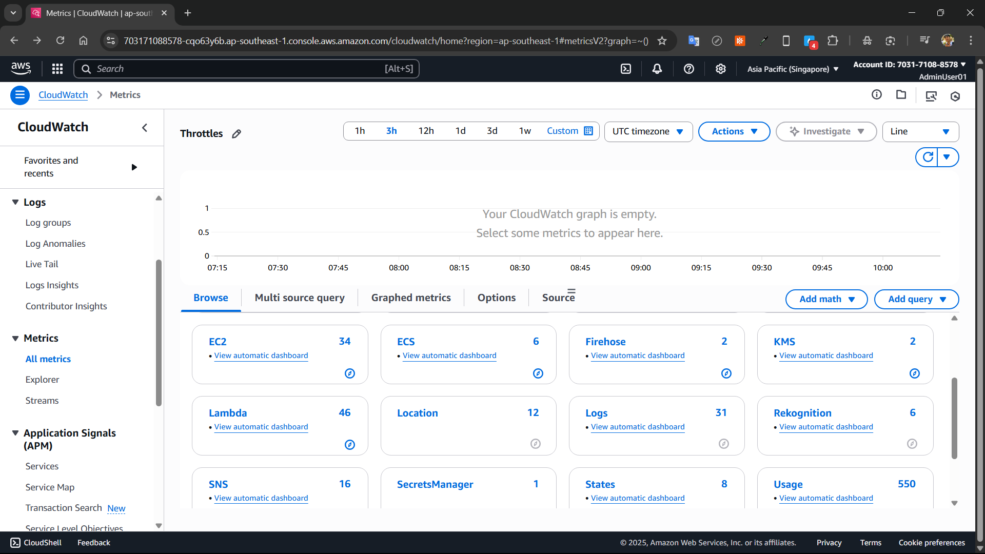Image resolution: width=985 pixels, height=554 pixels.
Task: Open the settings gear in AWS header
Action: pos(721,69)
